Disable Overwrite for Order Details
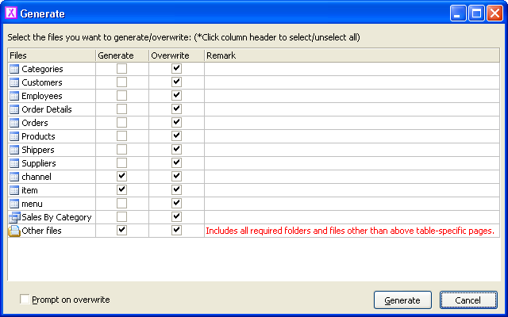 coord(176,109)
